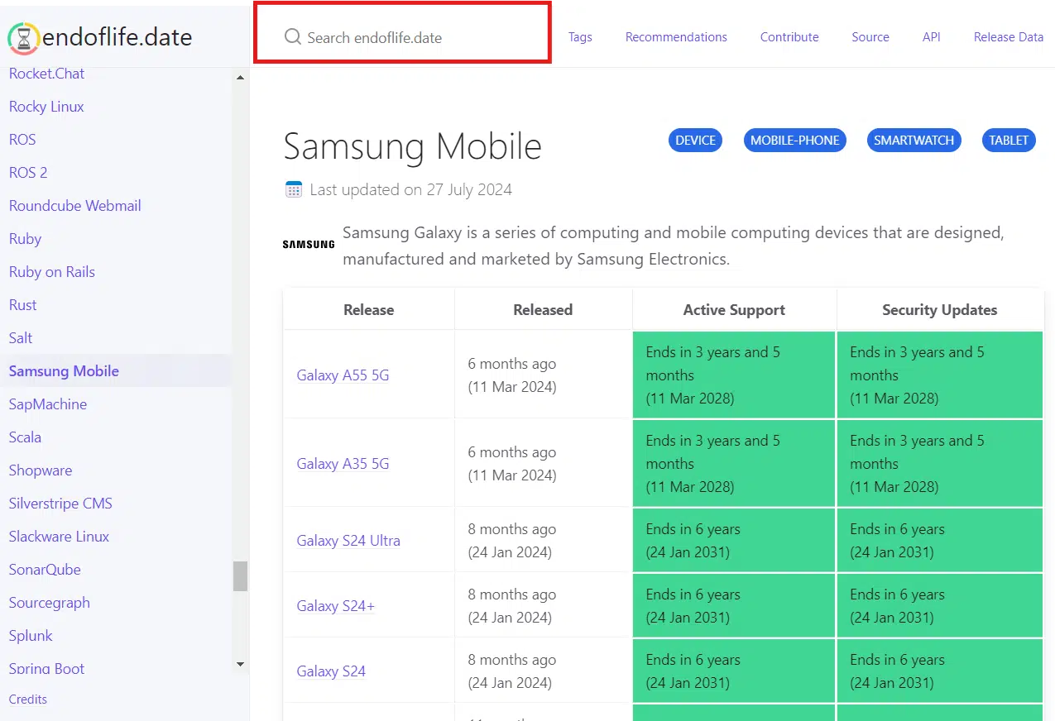Click the Active Support column header
The height and width of the screenshot is (721, 1055).
tap(734, 310)
